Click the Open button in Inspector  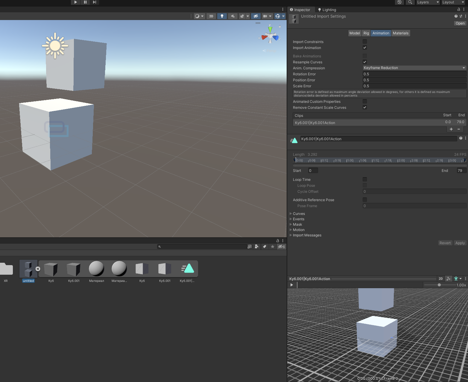(460, 23)
